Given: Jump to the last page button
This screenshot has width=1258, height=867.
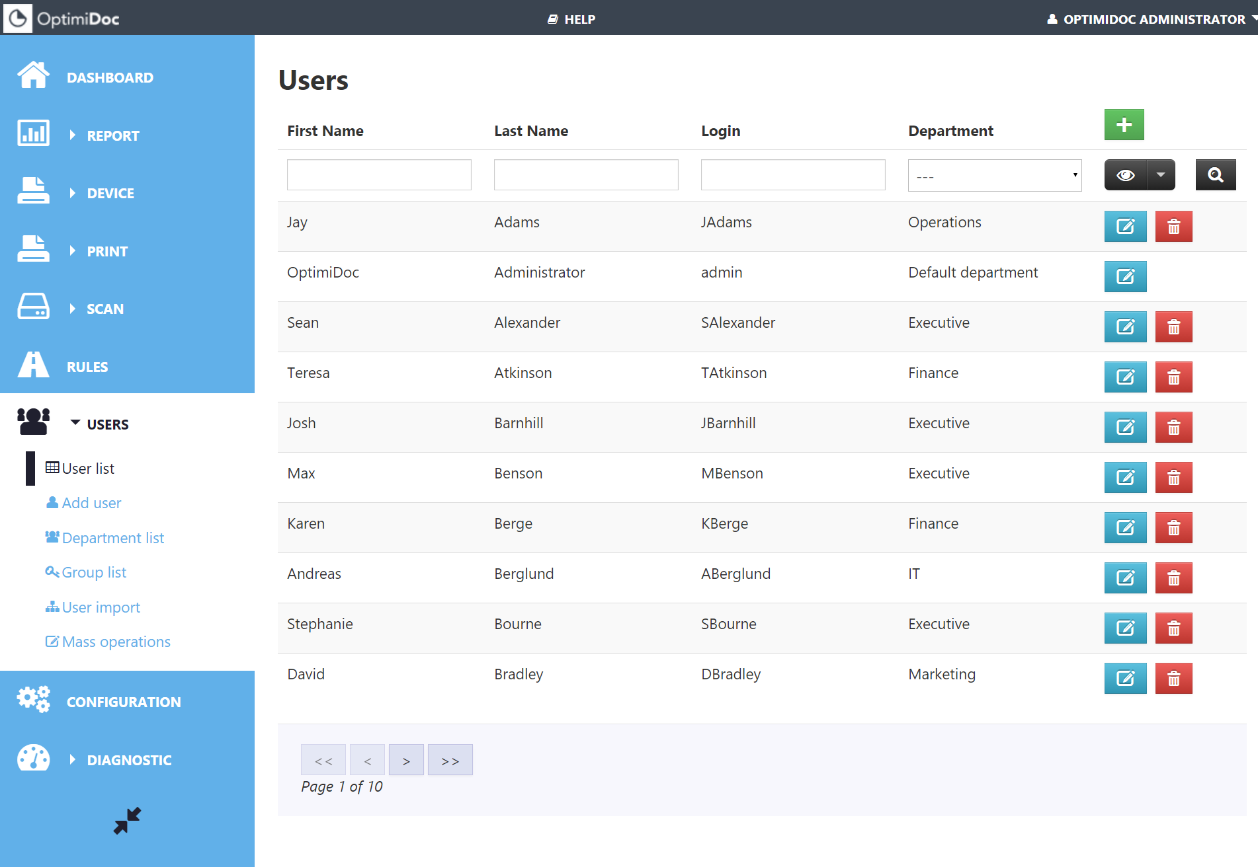Looking at the screenshot, I should (450, 761).
